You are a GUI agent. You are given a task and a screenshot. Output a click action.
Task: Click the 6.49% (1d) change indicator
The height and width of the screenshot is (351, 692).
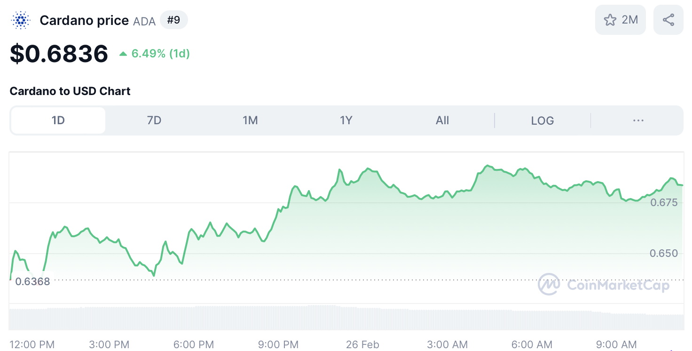(155, 54)
